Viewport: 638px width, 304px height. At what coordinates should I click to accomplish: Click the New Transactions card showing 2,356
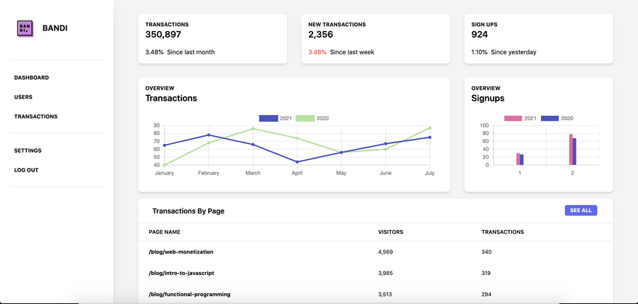(x=375, y=38)
